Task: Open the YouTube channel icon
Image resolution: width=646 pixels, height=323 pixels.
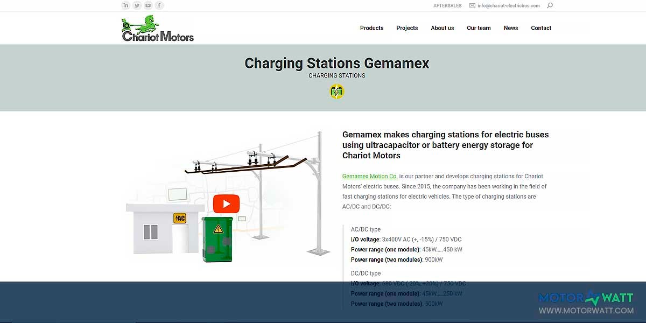Action: pos(148,5)
